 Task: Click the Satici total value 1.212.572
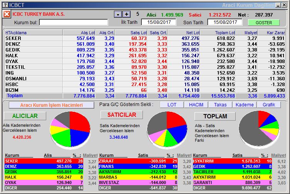point(220,15)
